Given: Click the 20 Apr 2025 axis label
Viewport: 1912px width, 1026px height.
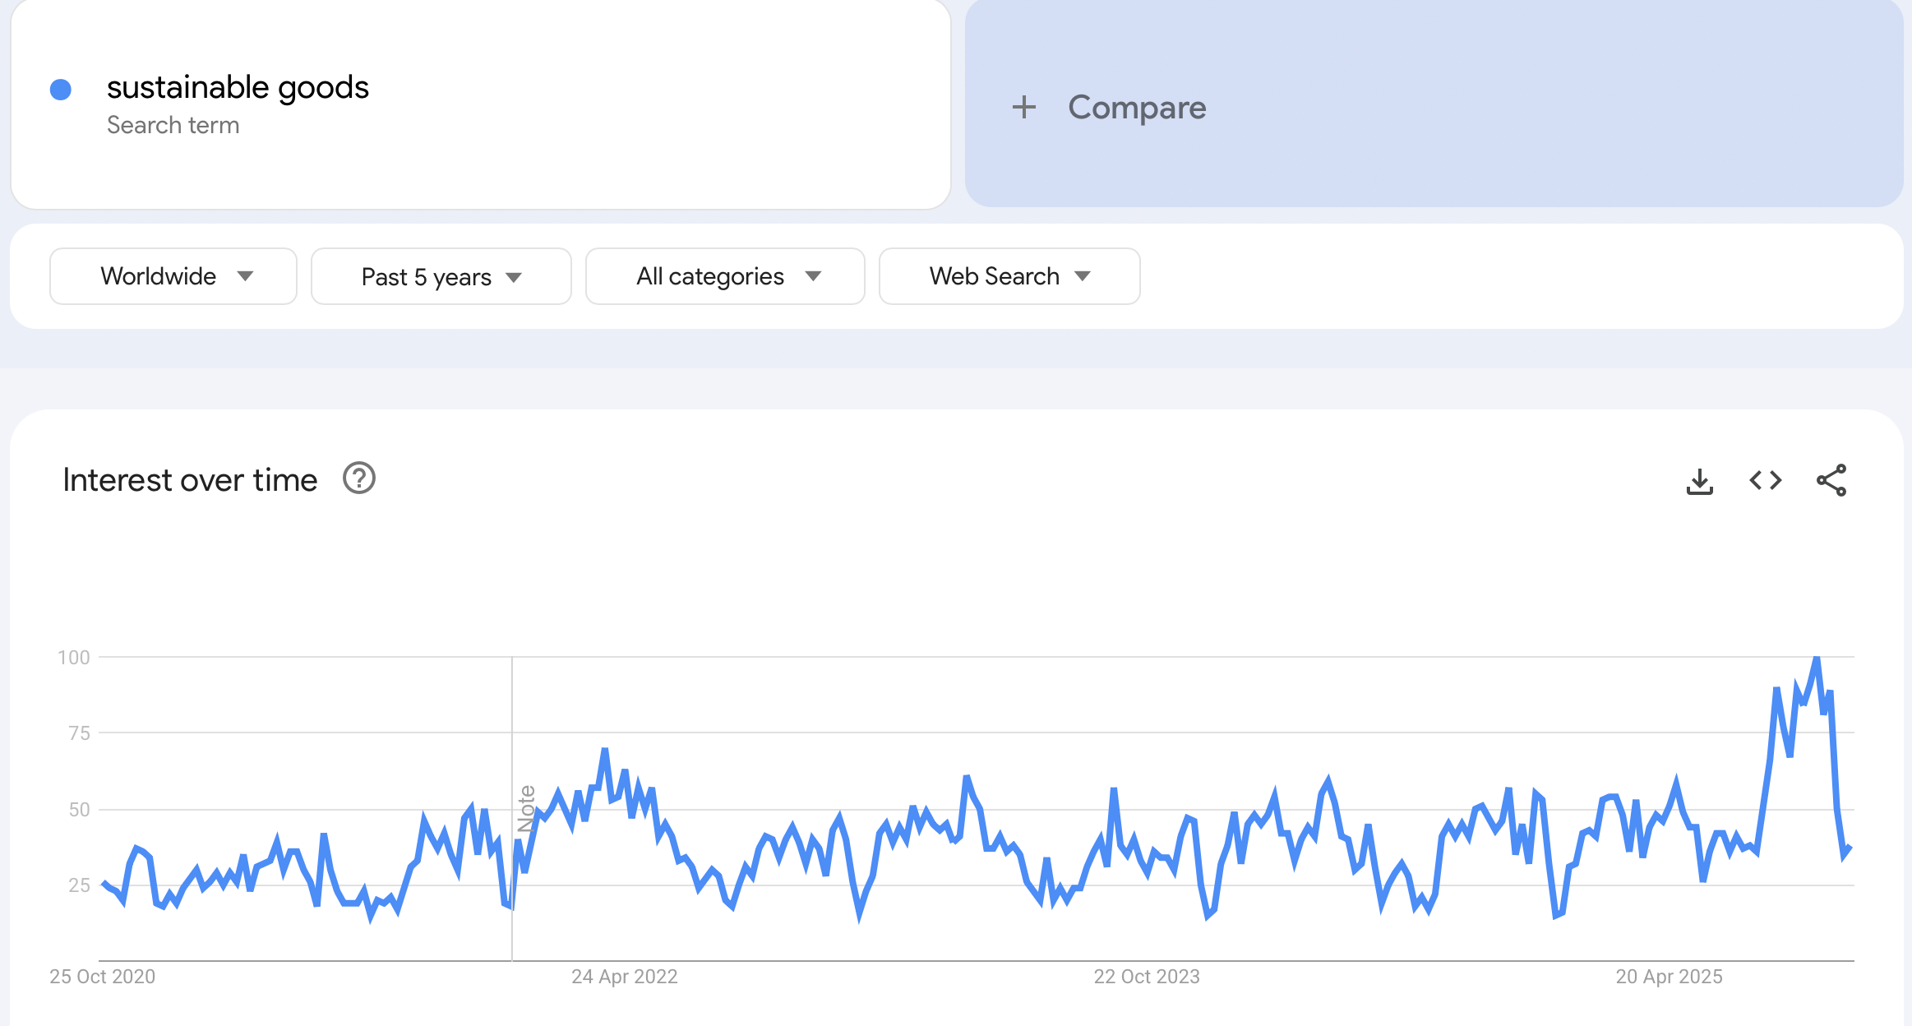Looking at the screenshot, I should (x=1669, y=977).
